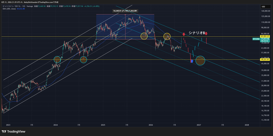Select the 81,051.27 yellow price label
This screenshot has height=136, width=273.
click(x=265, y=36)
